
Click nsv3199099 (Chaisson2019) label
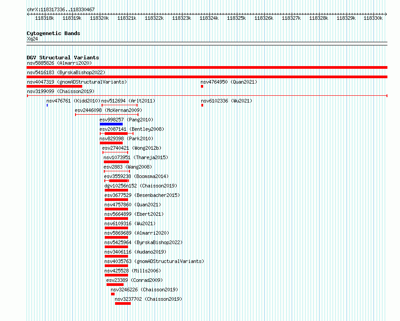pyautogui.click(x=61, y=91)
